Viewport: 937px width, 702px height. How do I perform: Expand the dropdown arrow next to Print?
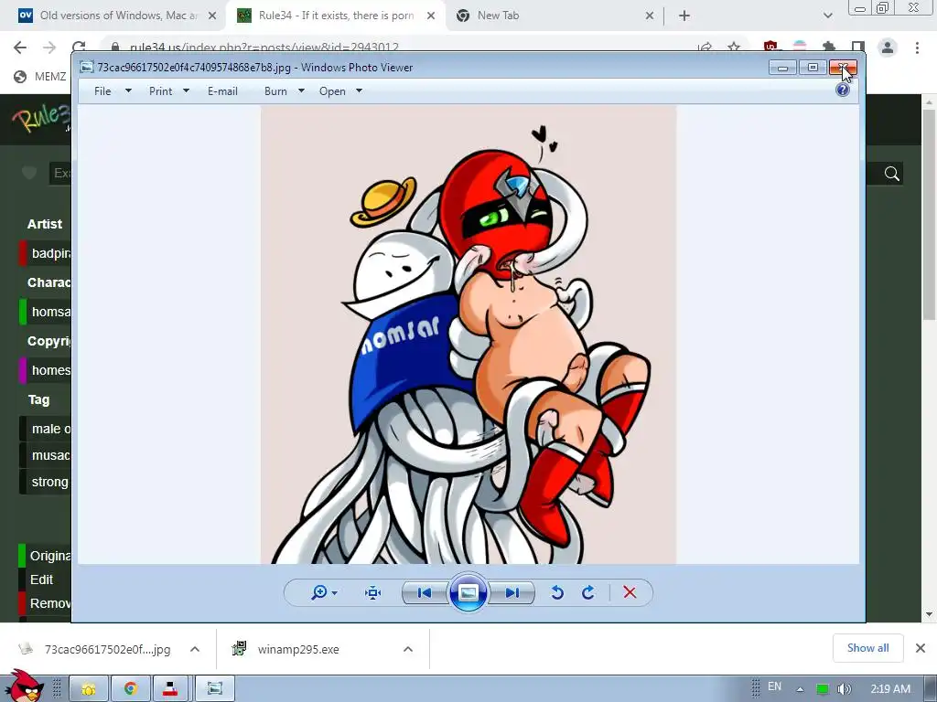pyautogui.click(x=186, y=90)
